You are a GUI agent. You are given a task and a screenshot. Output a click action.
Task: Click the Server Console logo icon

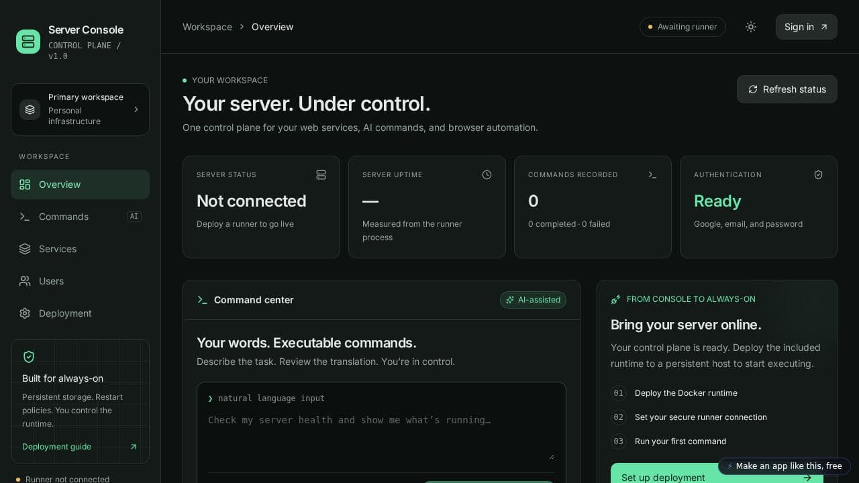click(28, 42)
